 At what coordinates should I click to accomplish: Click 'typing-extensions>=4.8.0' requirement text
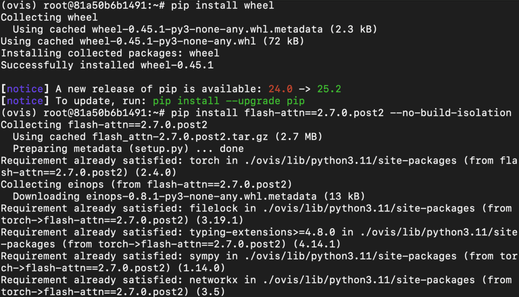262,232
